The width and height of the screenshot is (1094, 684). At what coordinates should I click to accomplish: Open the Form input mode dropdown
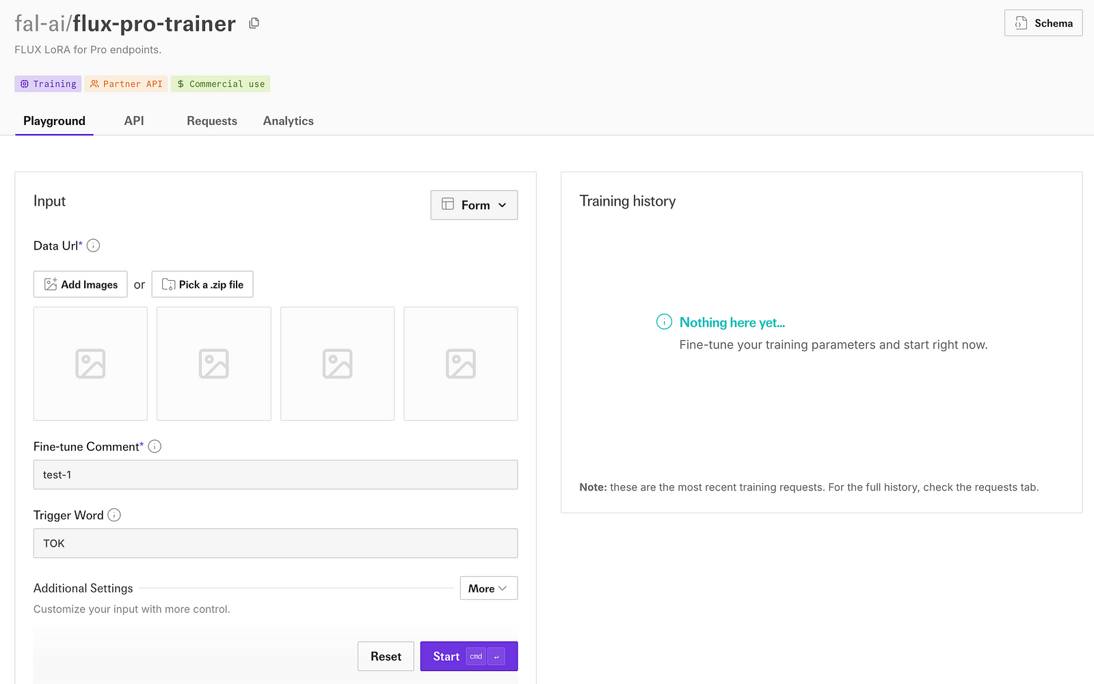[474, 205]
